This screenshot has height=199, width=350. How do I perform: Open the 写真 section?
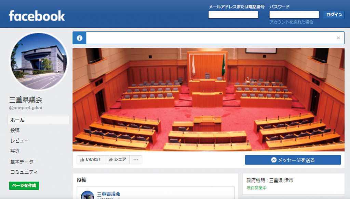(x=15, y=151)
